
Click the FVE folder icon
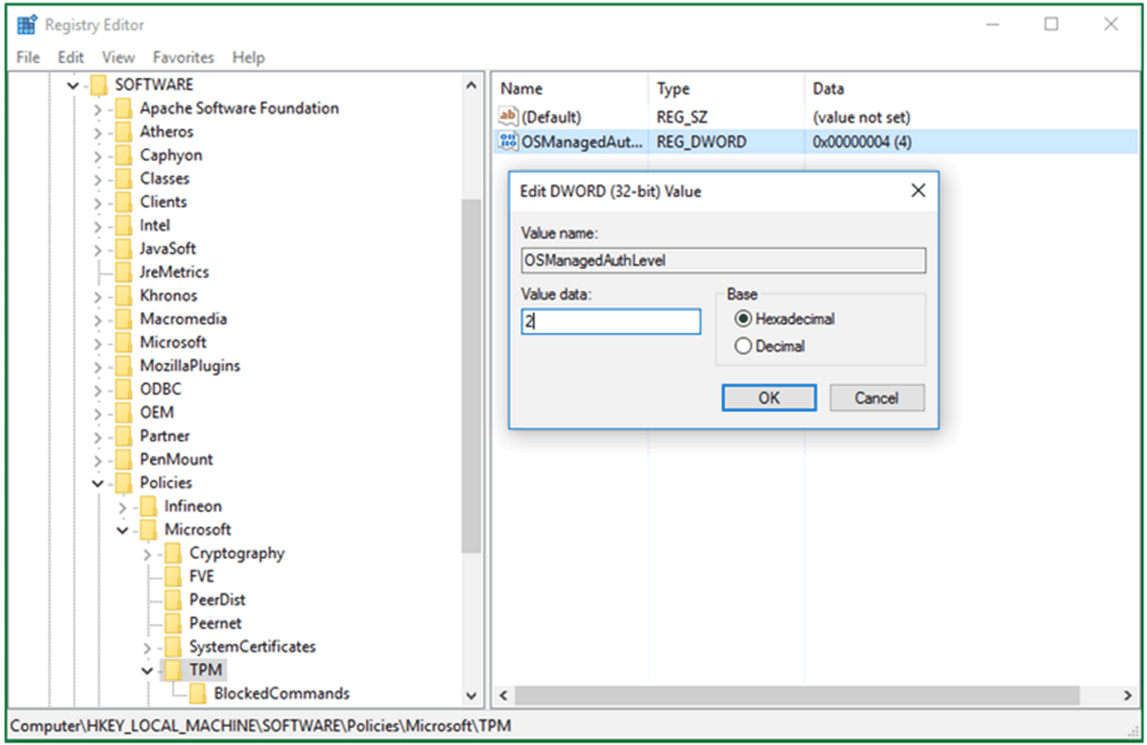click(x=173, y=576)
